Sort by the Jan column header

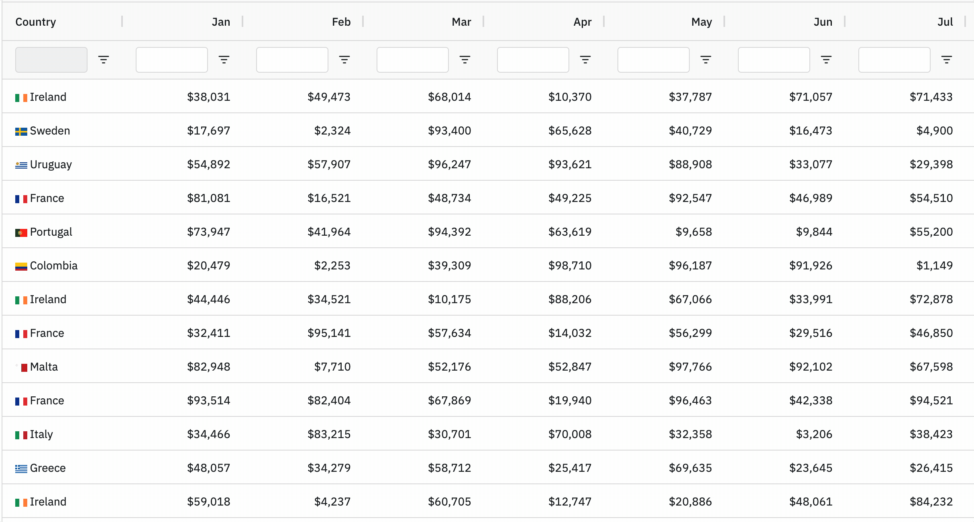pos(221,22)
